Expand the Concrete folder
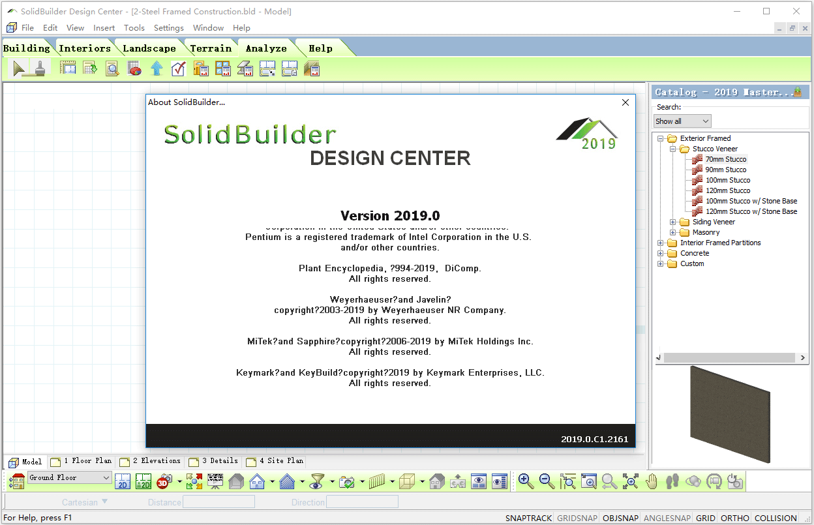814x525 pixels. [x=661, y=253]
